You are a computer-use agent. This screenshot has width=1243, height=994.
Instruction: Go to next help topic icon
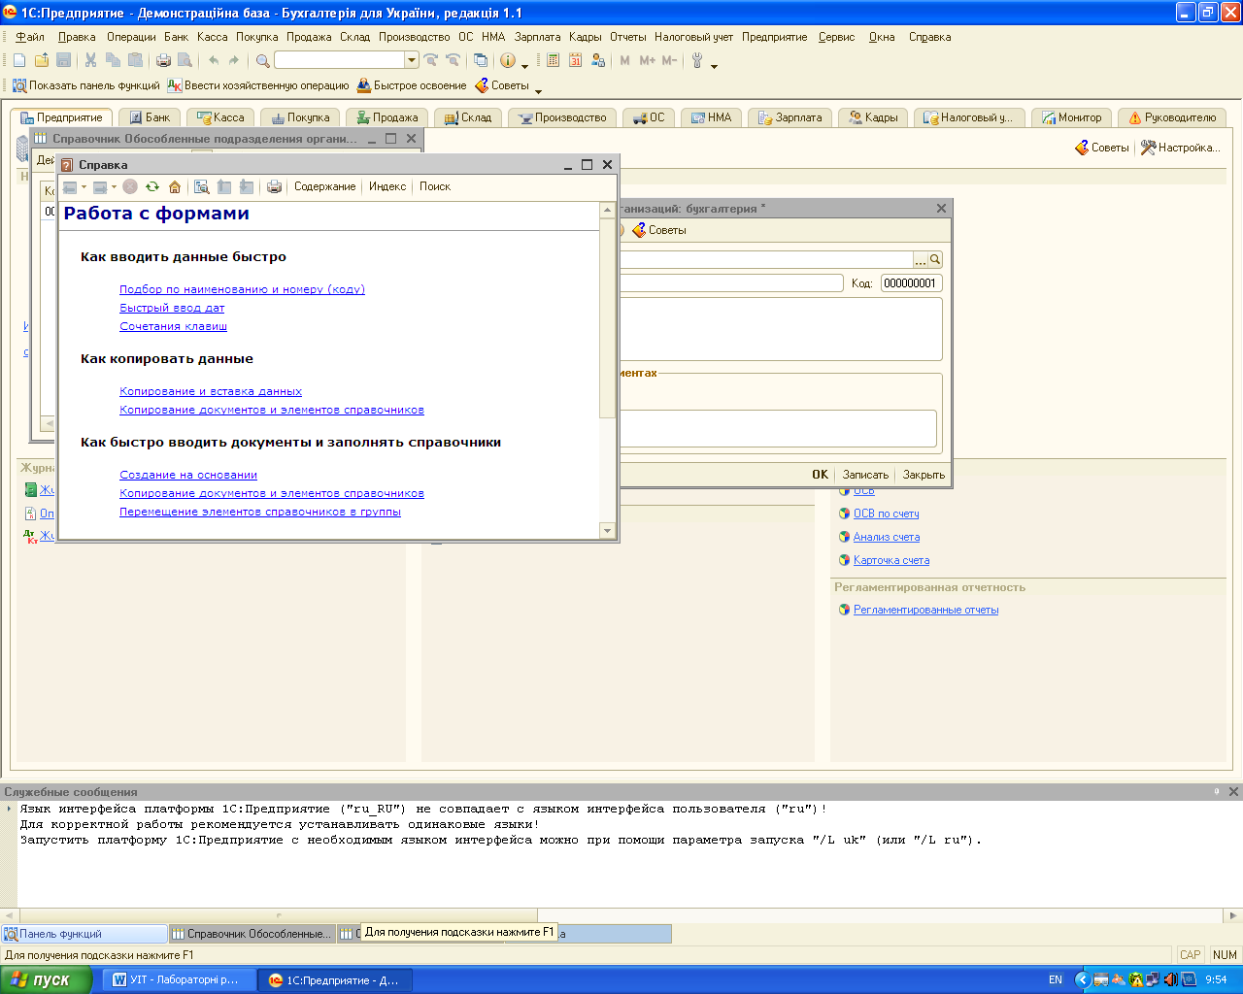247,186
